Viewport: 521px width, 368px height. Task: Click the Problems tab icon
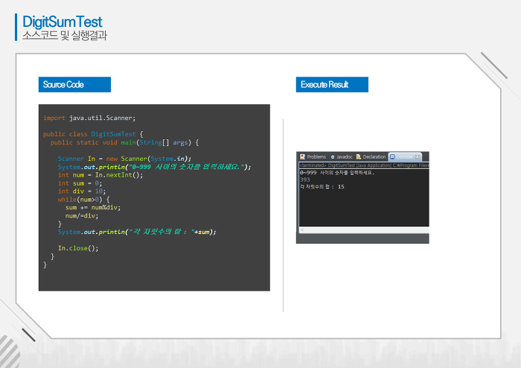coord(302,156)
